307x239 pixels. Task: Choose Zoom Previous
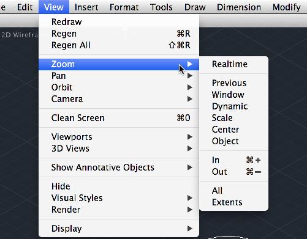pyautogui.click(x=233, y=83)
